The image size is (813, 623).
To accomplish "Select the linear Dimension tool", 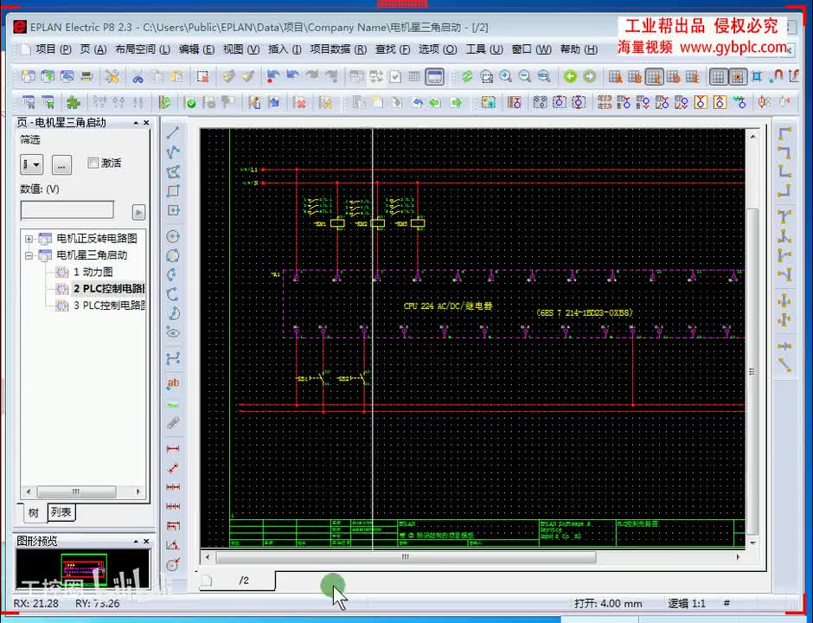I will click(x=173, y=448).
